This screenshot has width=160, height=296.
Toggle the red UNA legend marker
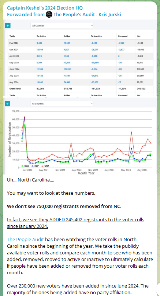click(44, 166)
